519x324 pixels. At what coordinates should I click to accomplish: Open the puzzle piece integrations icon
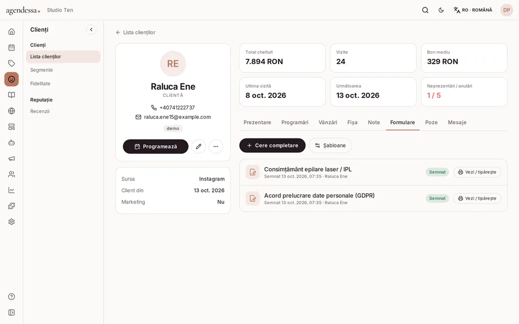12,206
